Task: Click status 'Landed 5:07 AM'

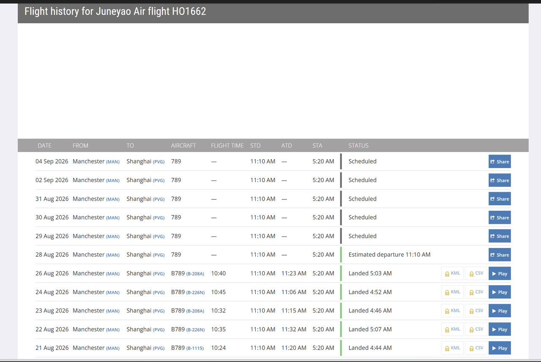Action: coord(370,329)
